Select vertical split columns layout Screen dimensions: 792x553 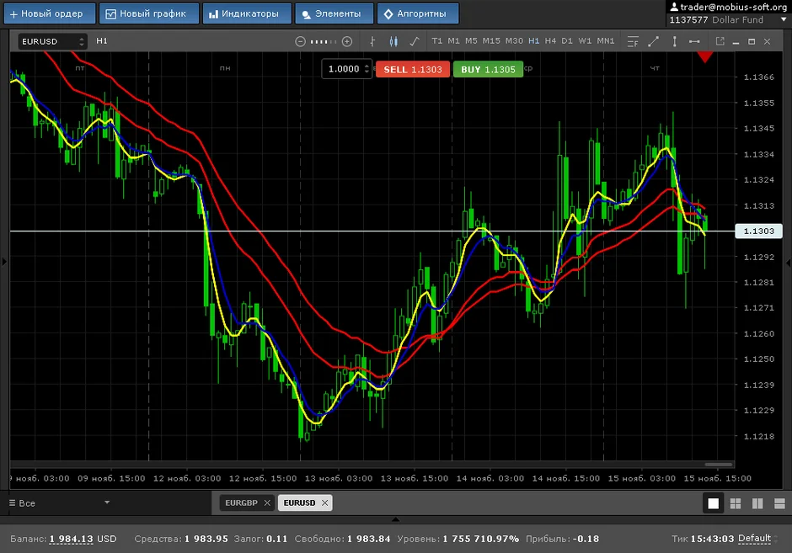(757, 503)
